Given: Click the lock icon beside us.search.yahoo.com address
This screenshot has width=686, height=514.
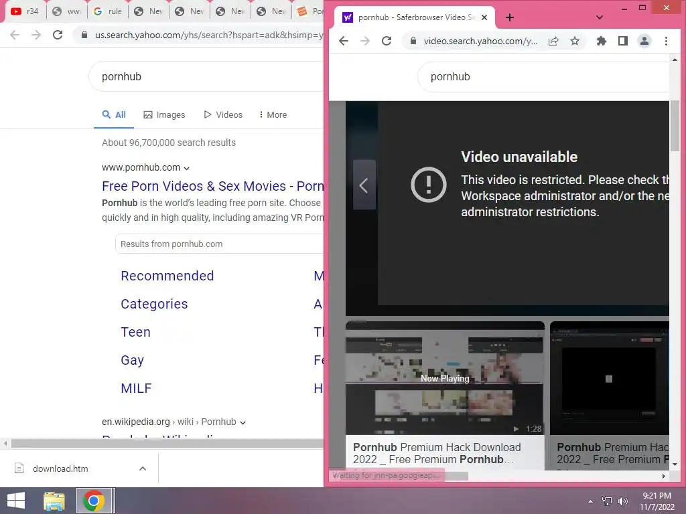Looking at the screenshot, I should coord(84,35).
